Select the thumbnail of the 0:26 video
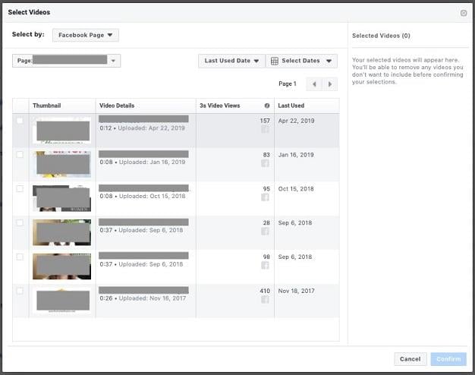 61,301
